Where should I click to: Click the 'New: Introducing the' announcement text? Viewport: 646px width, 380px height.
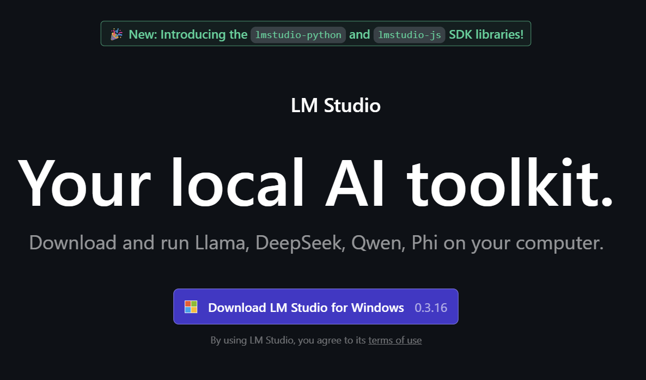(188, 34)
